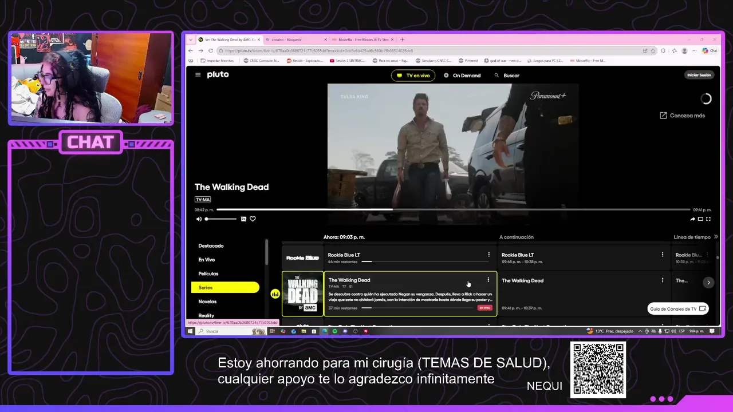
Task: Open Windows notification center
Action: (x=712, y=331)
